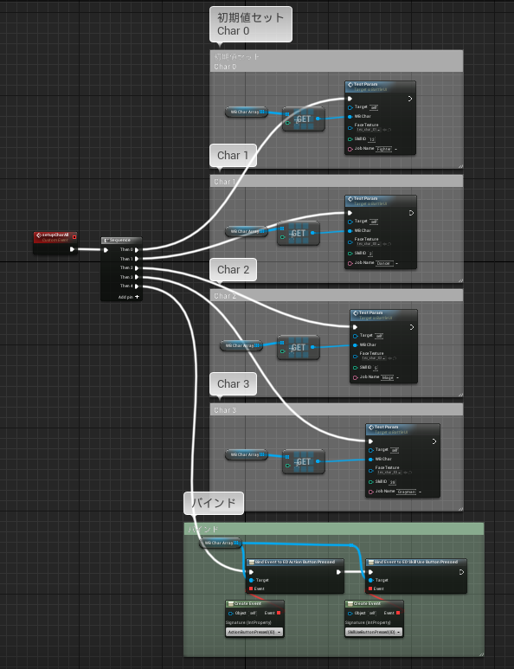Click the Then 0 output pin
514x669 pixels.
tap(137, 250)
